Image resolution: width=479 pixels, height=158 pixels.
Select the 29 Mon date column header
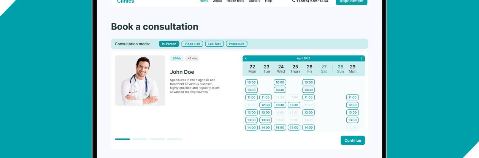click(352, 69)
